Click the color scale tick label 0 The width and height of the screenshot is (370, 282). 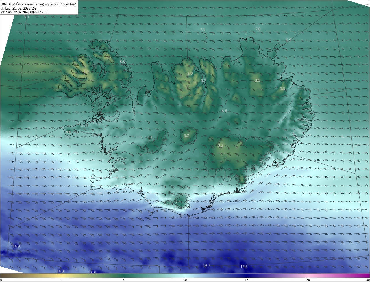1,280
